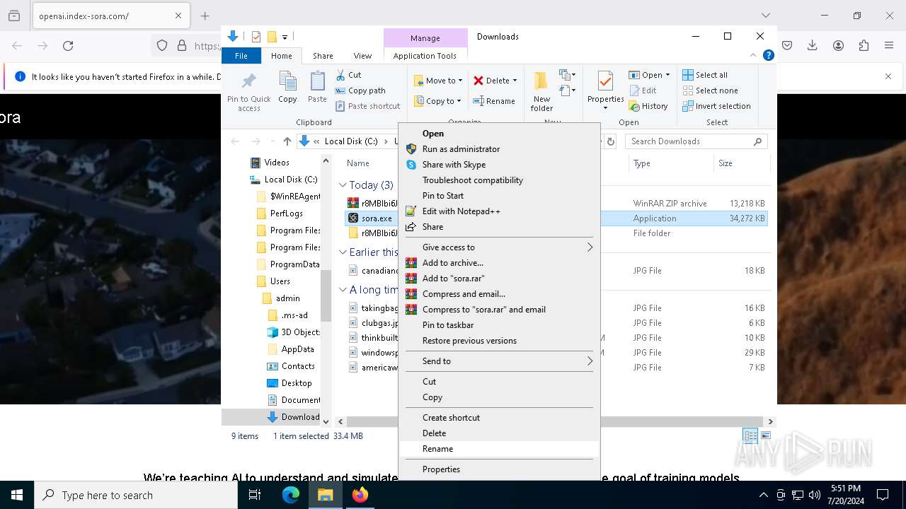The width and height of the screenshot is (906, 509).
Task: Click the Up one level arrow
Action: point(287,141)
